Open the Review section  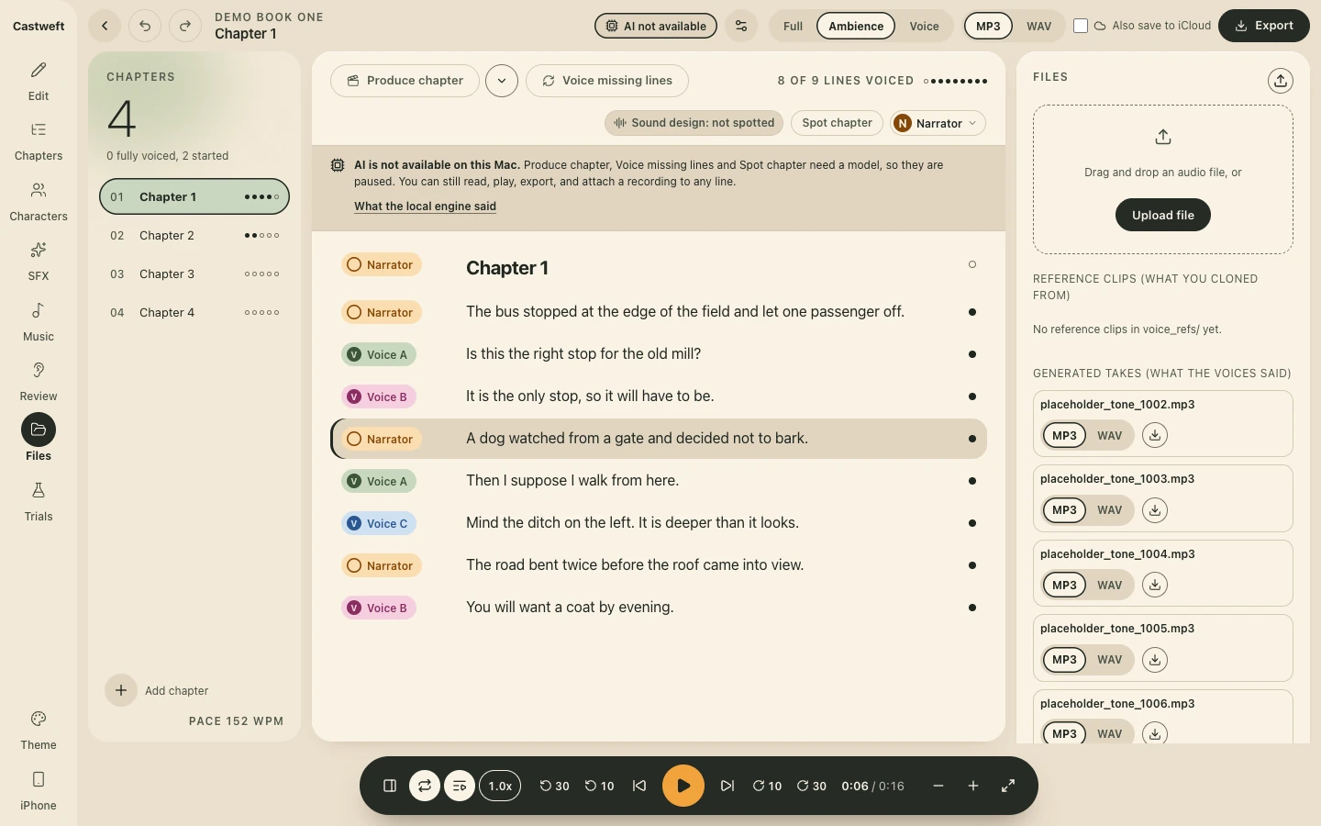point(39,382)
